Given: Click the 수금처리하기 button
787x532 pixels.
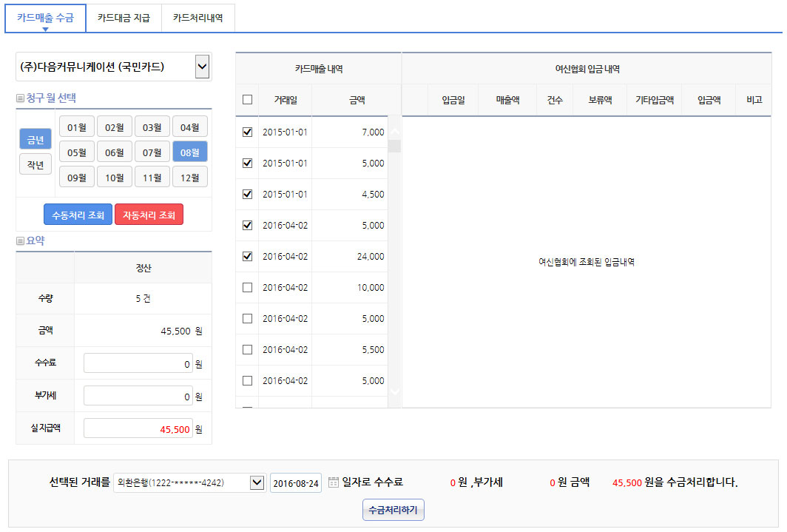Looking at the screenshot, I should (393, 510).
